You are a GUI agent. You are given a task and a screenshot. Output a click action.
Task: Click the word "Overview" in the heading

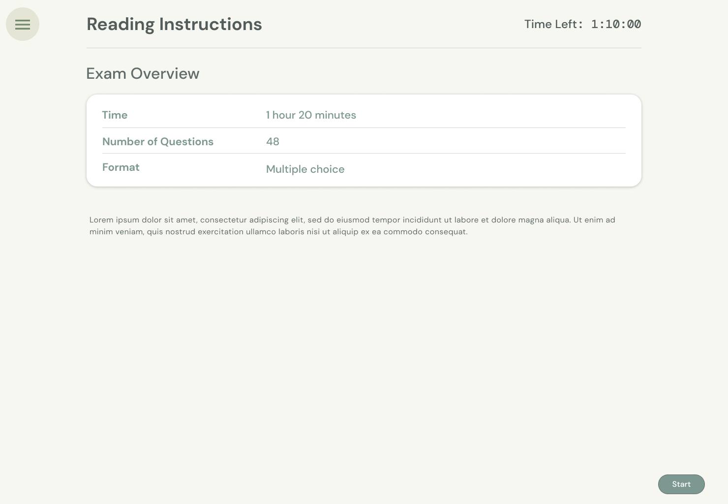coord(165,73)
